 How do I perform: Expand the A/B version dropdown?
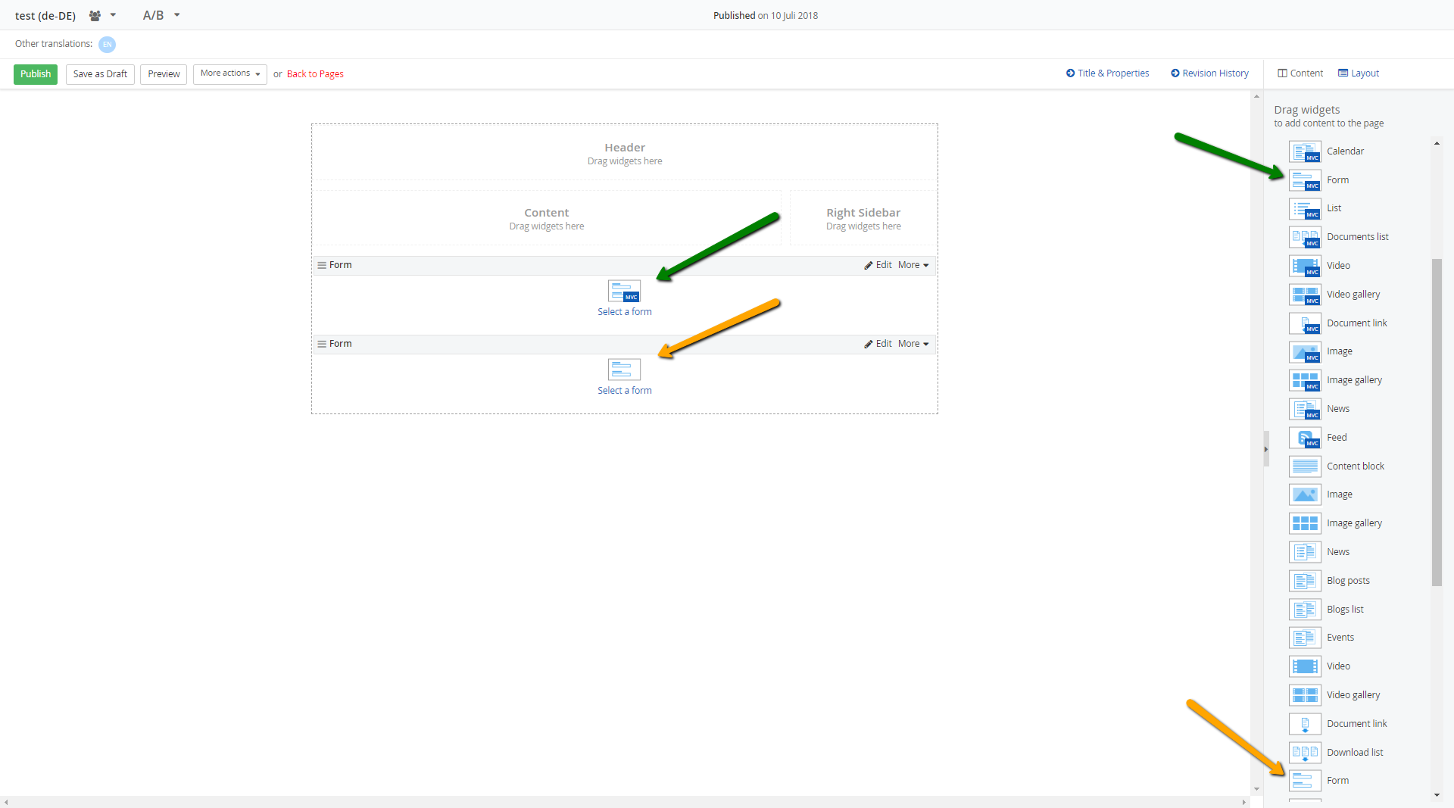coord(161,15)
